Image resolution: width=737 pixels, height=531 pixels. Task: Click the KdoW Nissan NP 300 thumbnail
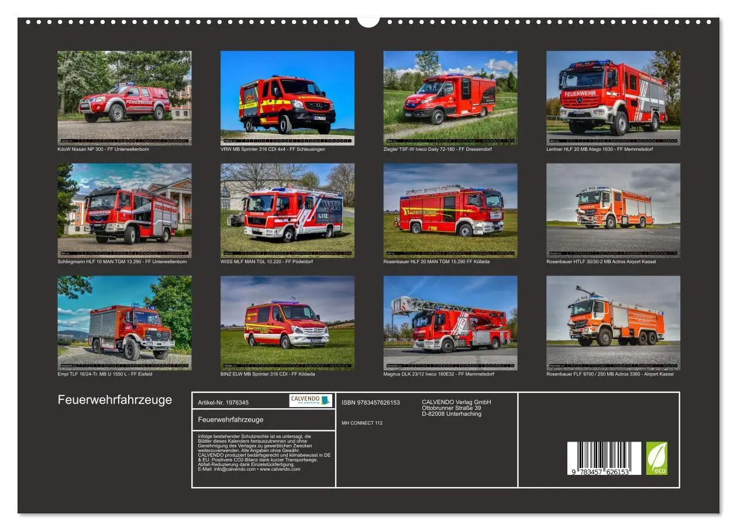point(125,95)
